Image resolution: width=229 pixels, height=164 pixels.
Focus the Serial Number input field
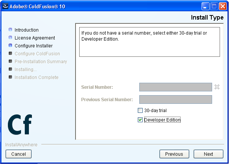pos(176,87)
